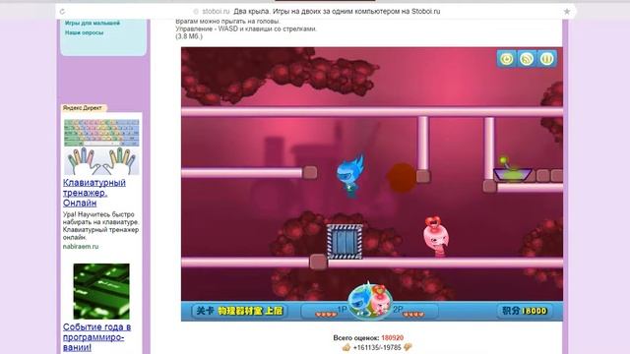Click the blue flame character
This screenshot has width=630, height=354.
(x=350, y=175)
